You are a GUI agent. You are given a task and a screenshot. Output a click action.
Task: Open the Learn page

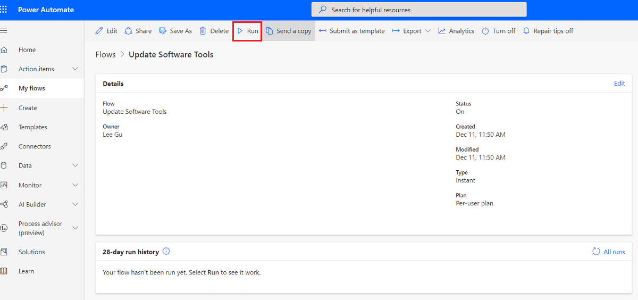(x=26, y=271)
